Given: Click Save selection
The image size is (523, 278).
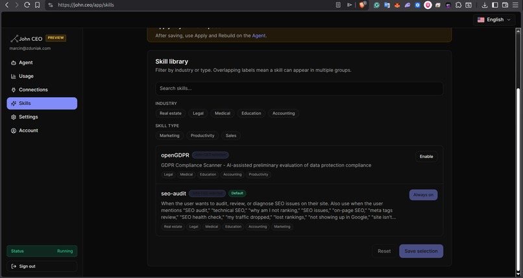Looking at the screenshot, I should (x=421, y=251).
